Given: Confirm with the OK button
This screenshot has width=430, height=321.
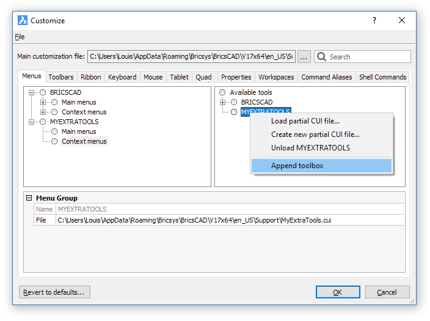Looking at the screenshot, I should click(338, 292).
